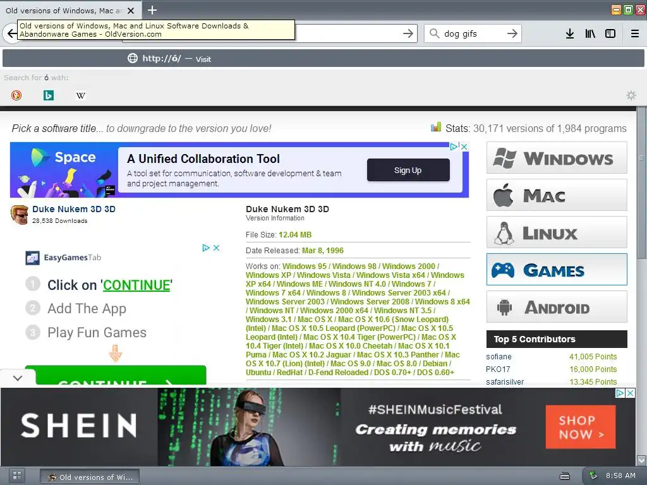Close the SHEIN banner ad
This screenshot has width=647, height=485.
[x=631, y=393]
